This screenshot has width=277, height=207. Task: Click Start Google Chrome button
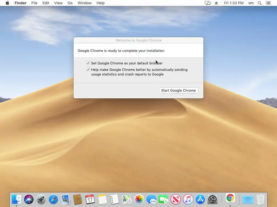tap(179, 90)
